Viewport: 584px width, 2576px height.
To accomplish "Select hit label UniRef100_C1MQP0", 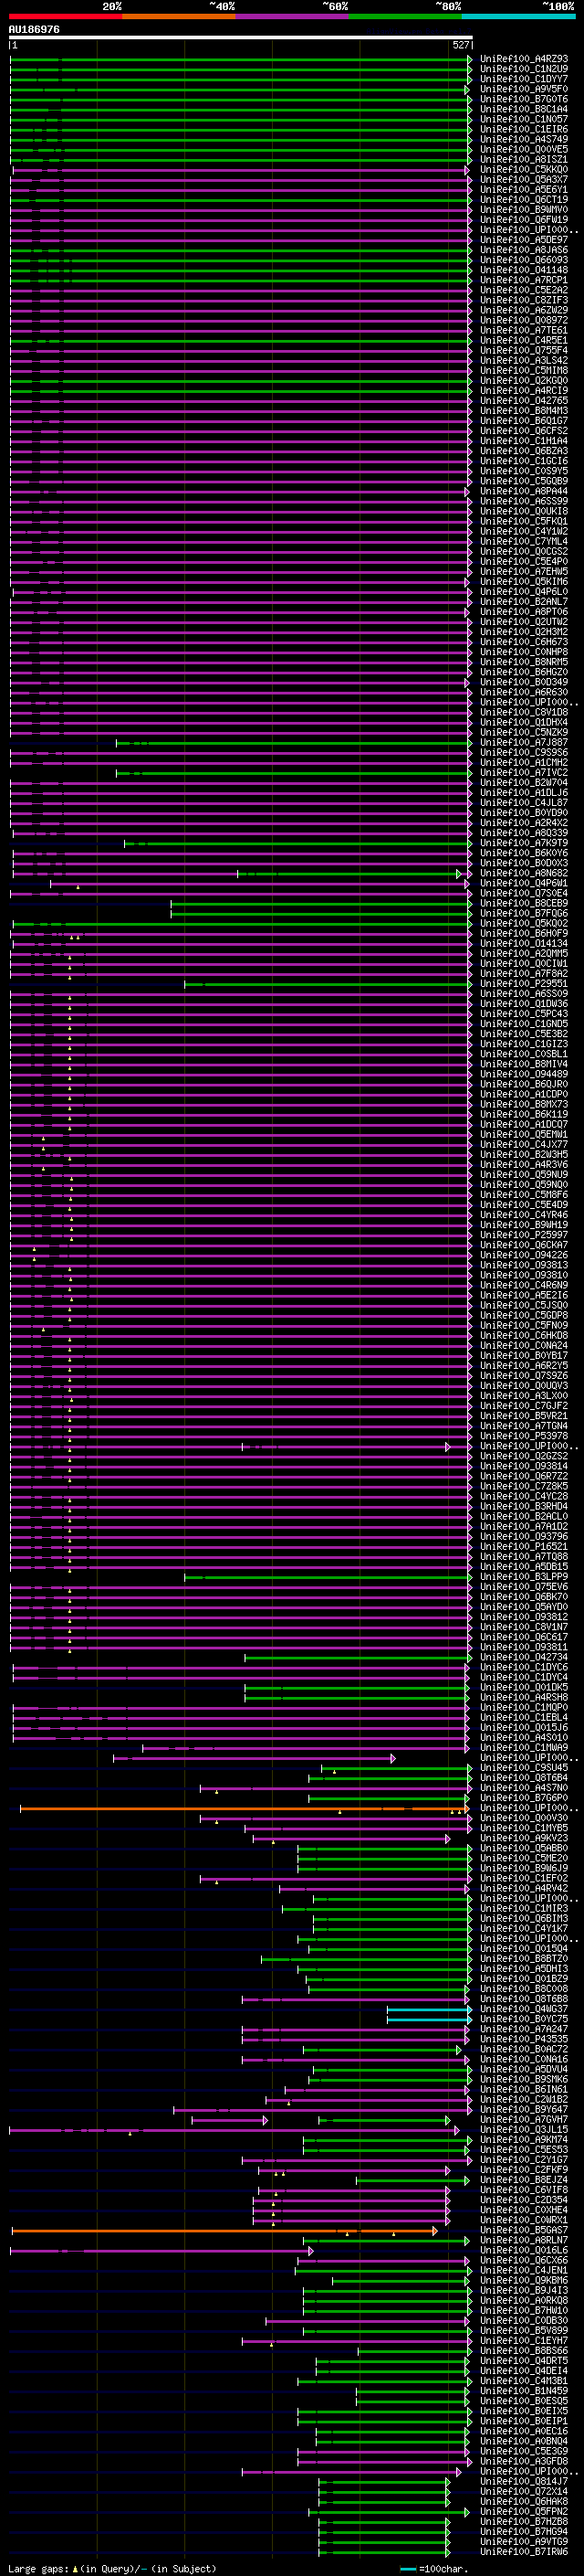I will (x=523, y=1707).
